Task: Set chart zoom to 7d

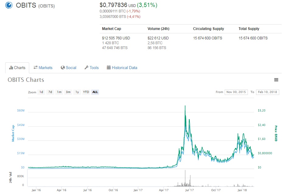Action: tap(50, 92)
